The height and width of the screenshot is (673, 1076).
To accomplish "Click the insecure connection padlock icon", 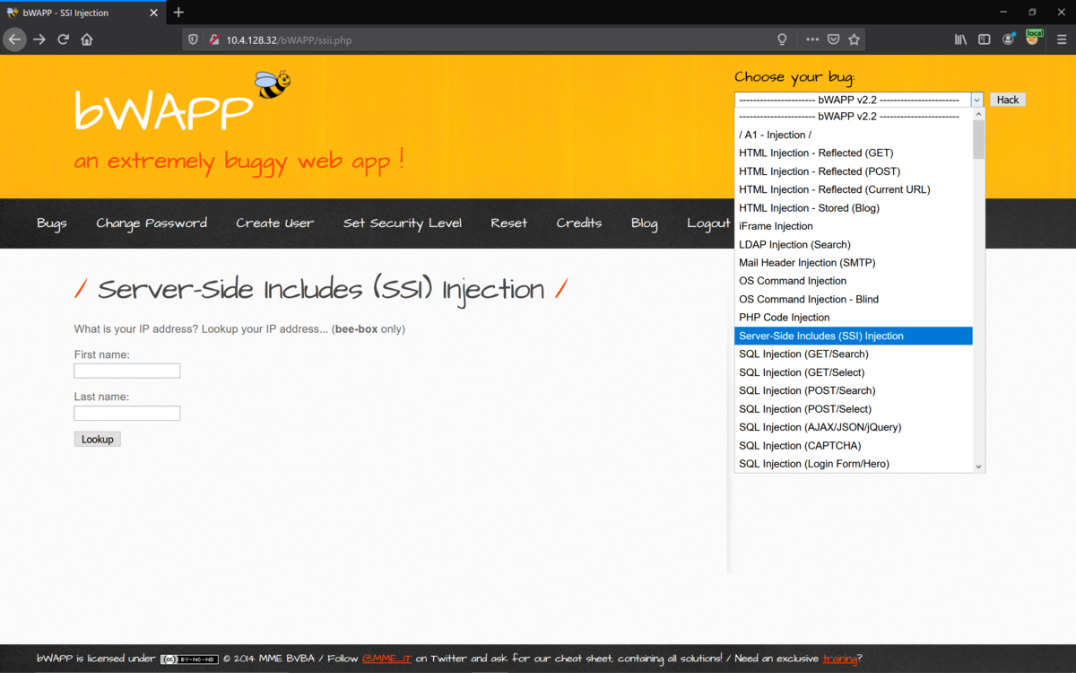I will pos(213,39).
